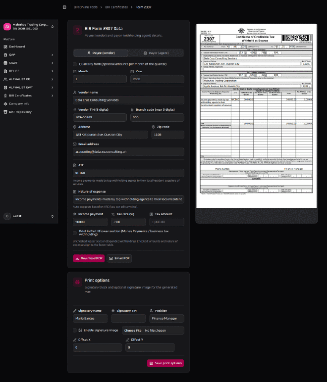This screenshot has height=382, width=327.
Task: Go to BIR Certificates breadcrumb
Action: 116,7
